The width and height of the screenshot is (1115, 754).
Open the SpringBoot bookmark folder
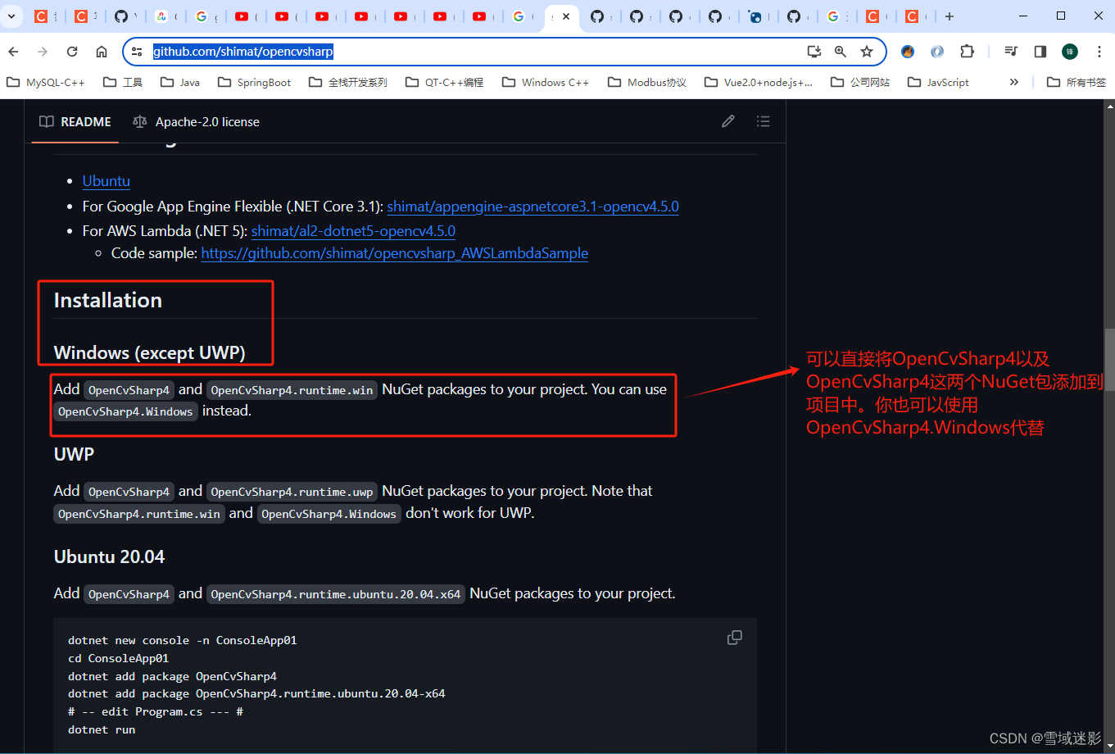coord(255,82)
